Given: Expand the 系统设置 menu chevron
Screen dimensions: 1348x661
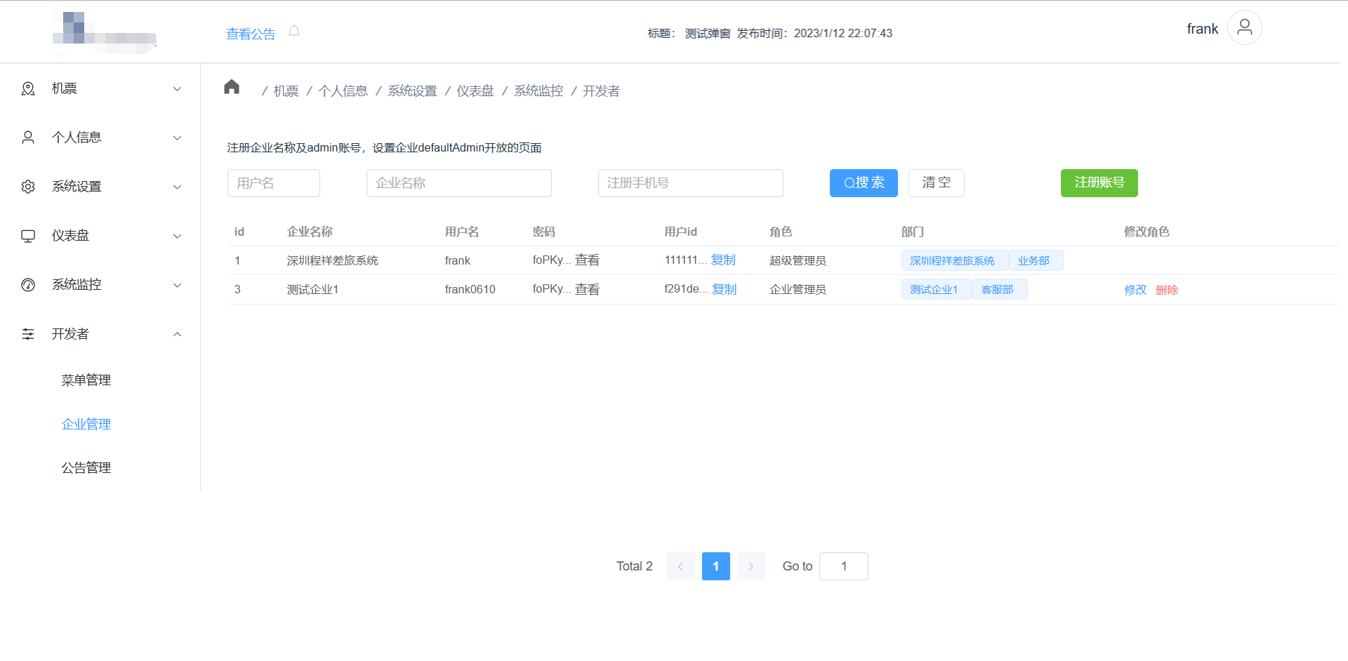Looking at the screenshot, I should pyautogui.click(x=178, y=187).
